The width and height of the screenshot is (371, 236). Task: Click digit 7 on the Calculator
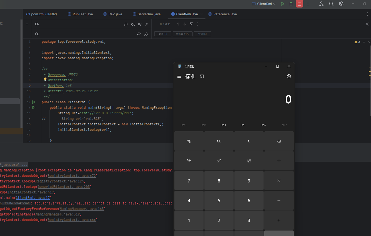coord(189,181)
